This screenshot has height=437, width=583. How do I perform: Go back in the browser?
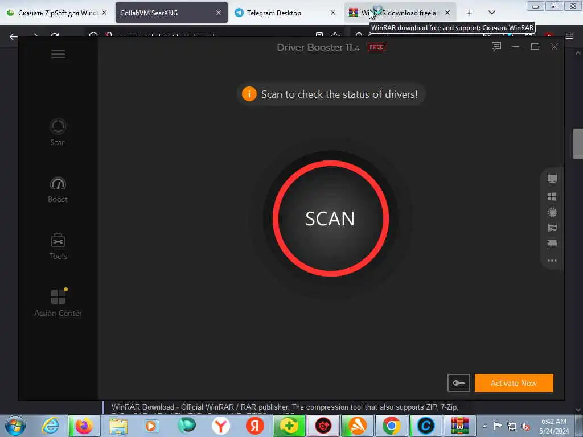(14, 36)
